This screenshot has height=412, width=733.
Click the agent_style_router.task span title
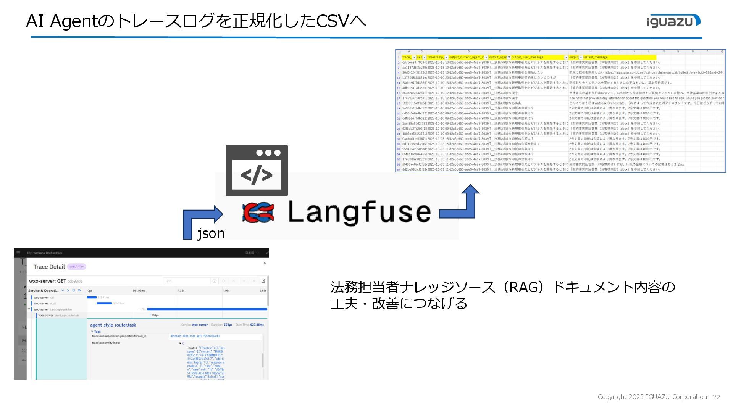pos(113,325)
